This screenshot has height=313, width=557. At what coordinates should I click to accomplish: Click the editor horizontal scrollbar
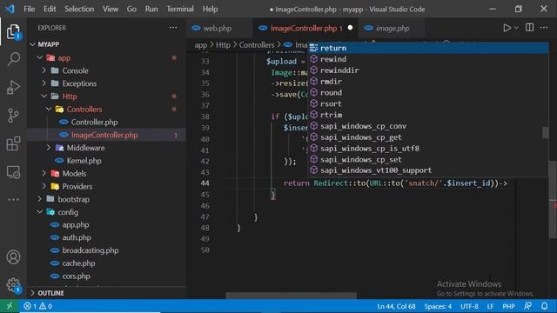coord(291,296)
